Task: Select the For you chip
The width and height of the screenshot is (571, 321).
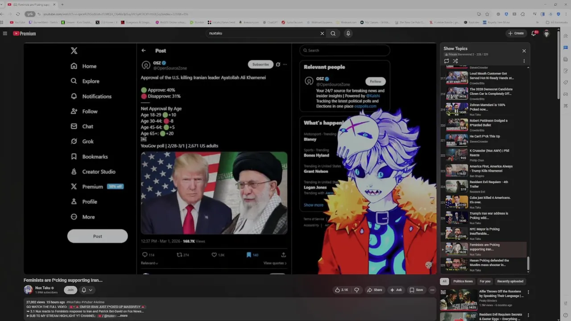Action: (x=485, y=281)
